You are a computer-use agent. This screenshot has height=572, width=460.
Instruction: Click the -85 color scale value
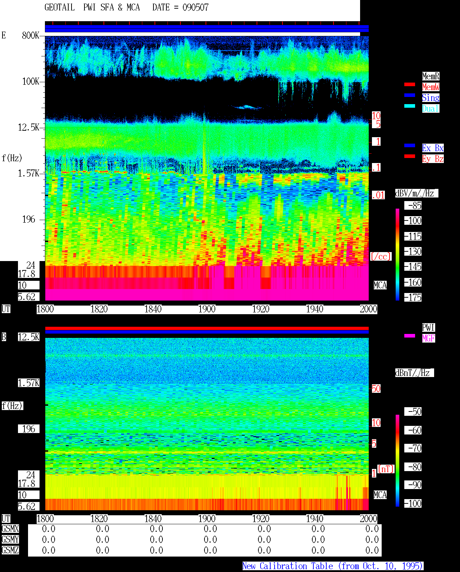click(413, 205)
